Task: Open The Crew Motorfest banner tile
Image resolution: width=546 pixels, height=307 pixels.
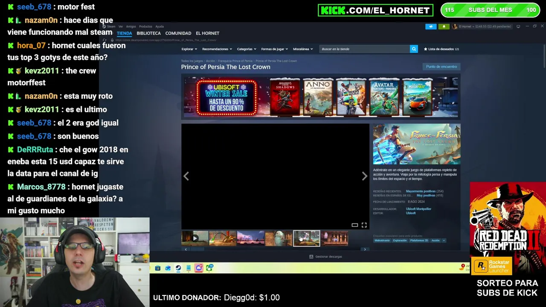Action: coord(417,97)
